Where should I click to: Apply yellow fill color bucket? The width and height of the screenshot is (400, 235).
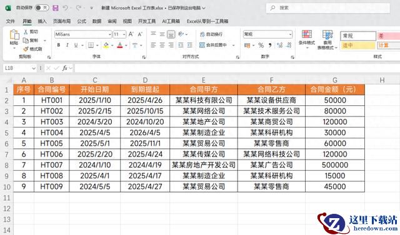point(106,46)
